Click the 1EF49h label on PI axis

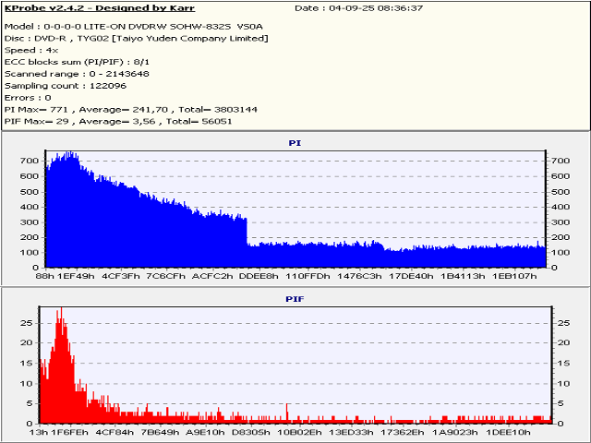(x=76, y=276)
